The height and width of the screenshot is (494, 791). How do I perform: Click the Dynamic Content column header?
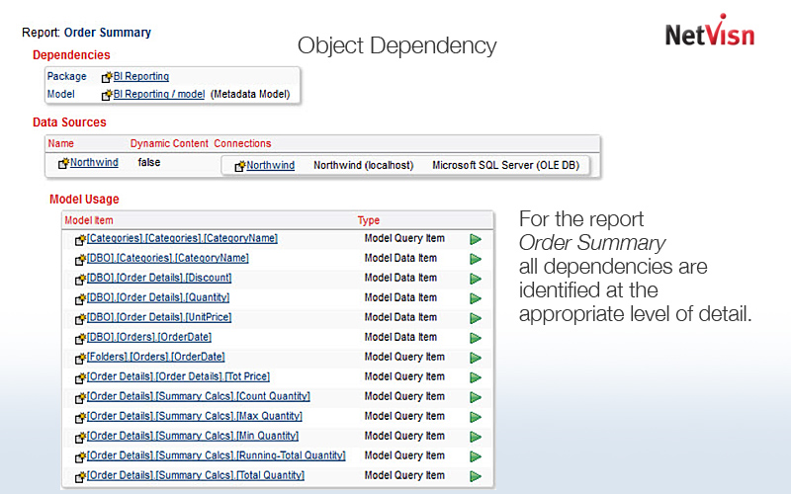[169, 143]
